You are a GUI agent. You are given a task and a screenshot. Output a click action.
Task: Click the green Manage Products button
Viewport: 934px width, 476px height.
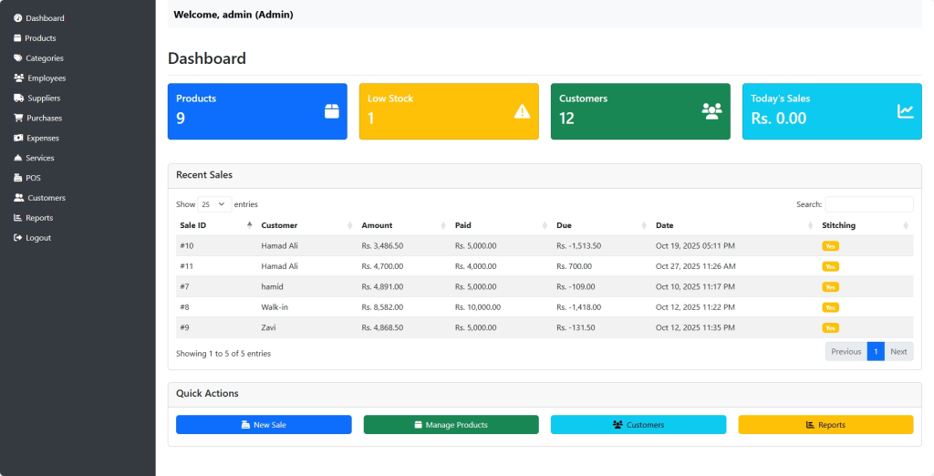[451, 425]
